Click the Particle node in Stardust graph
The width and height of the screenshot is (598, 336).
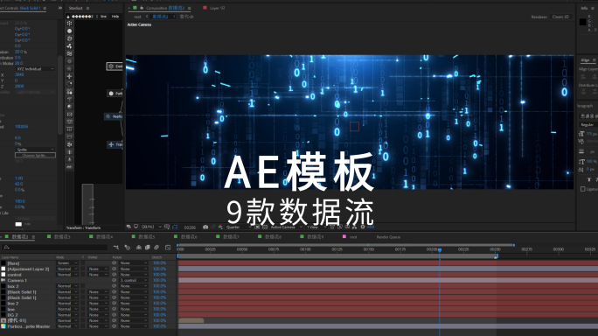[x=115, y=93]
